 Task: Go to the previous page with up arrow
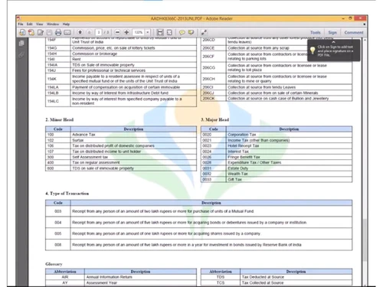pos(80,32)
